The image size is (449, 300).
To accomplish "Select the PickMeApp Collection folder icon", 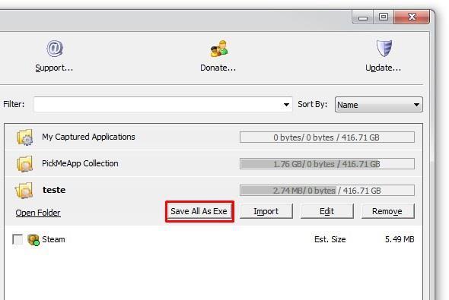I will [24, 164].
